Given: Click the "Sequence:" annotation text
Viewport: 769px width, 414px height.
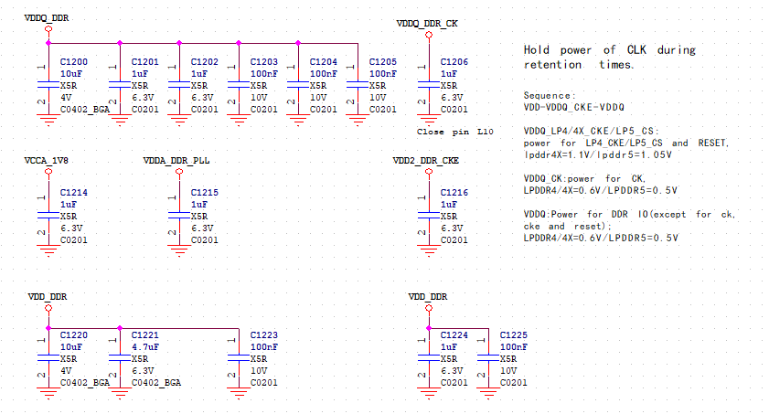Looking at the screenshot, I should tap(549, 95).
